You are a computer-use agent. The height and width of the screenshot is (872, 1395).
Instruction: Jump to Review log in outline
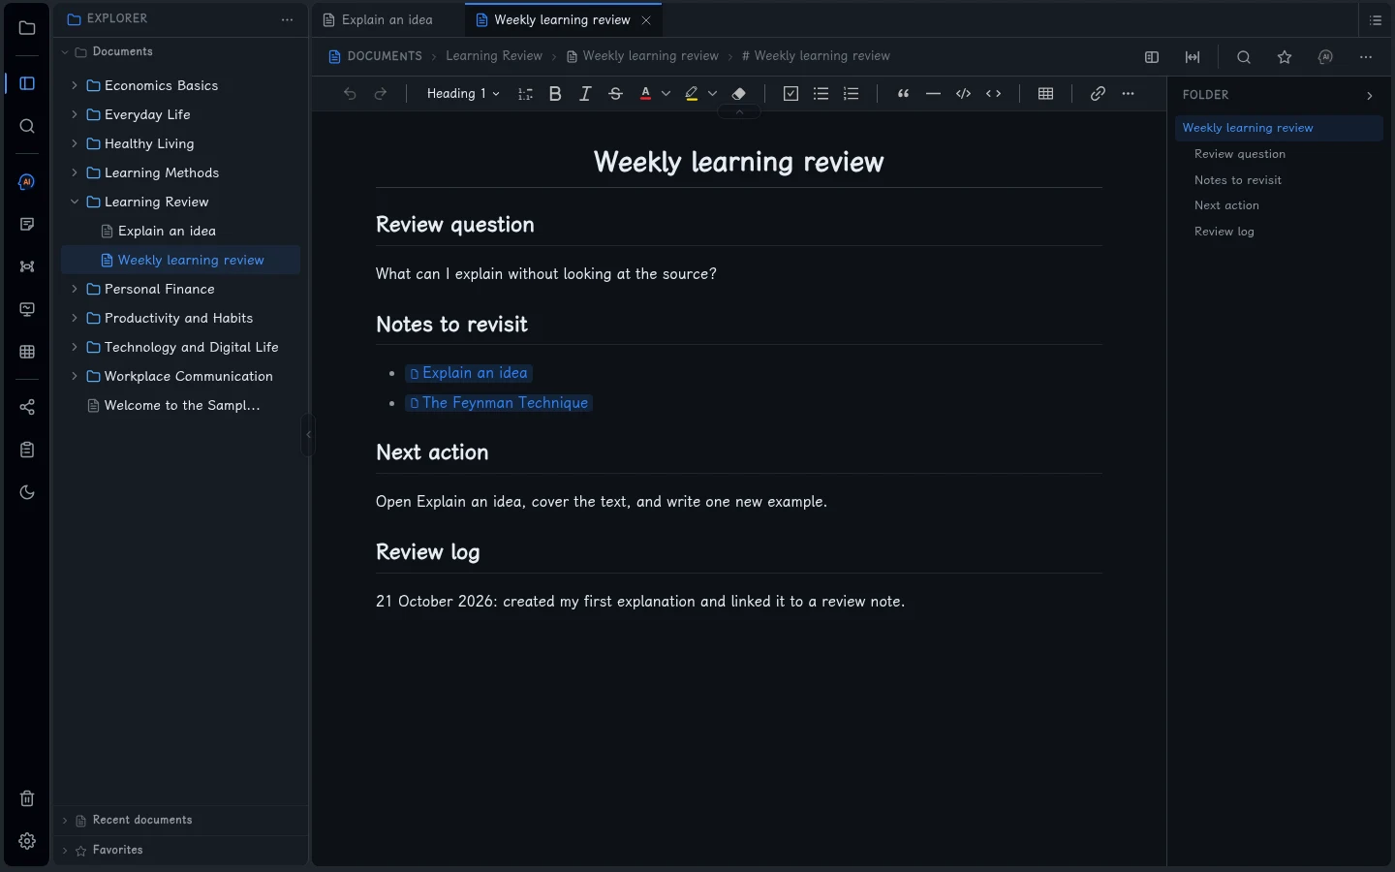point(1224,232)
